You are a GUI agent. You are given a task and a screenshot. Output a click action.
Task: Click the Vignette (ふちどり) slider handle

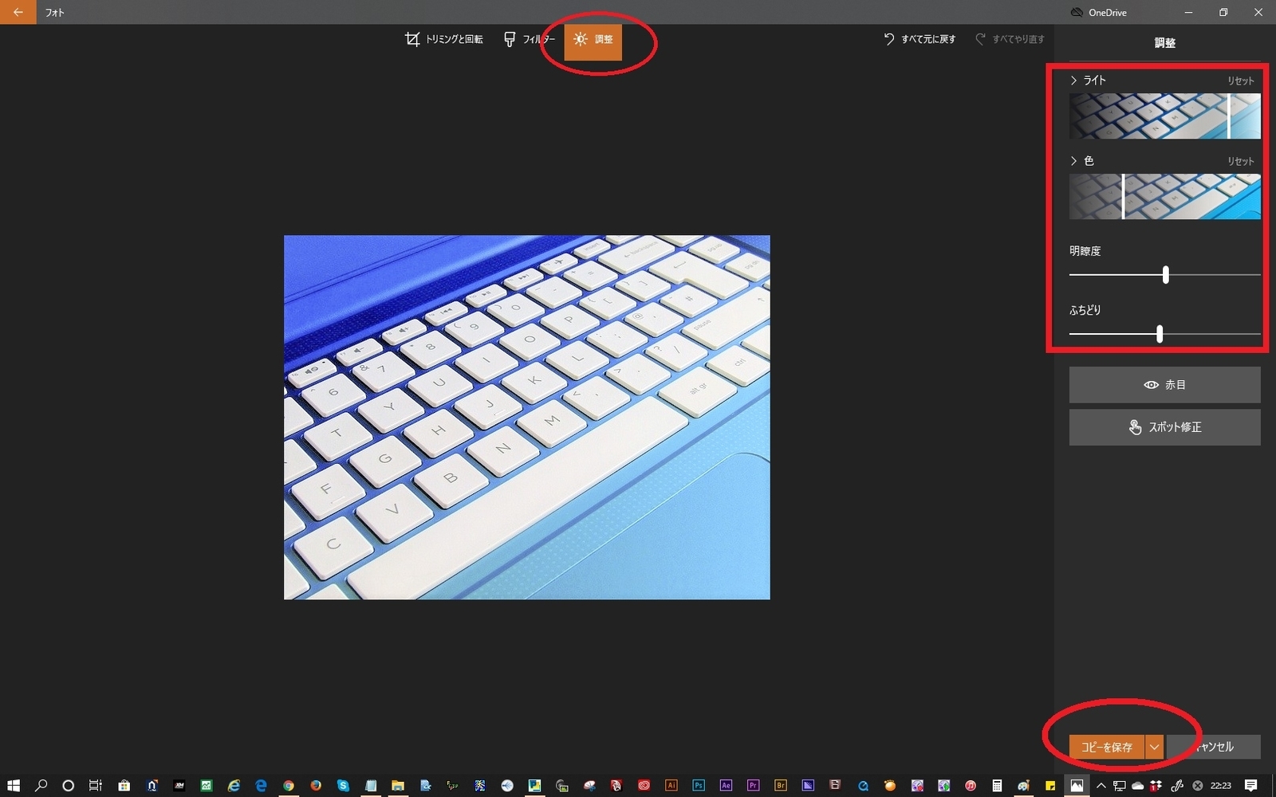(x=1160, y=334)
